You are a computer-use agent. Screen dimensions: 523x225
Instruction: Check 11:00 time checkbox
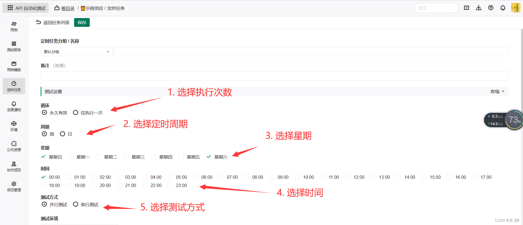pos(323,177)
